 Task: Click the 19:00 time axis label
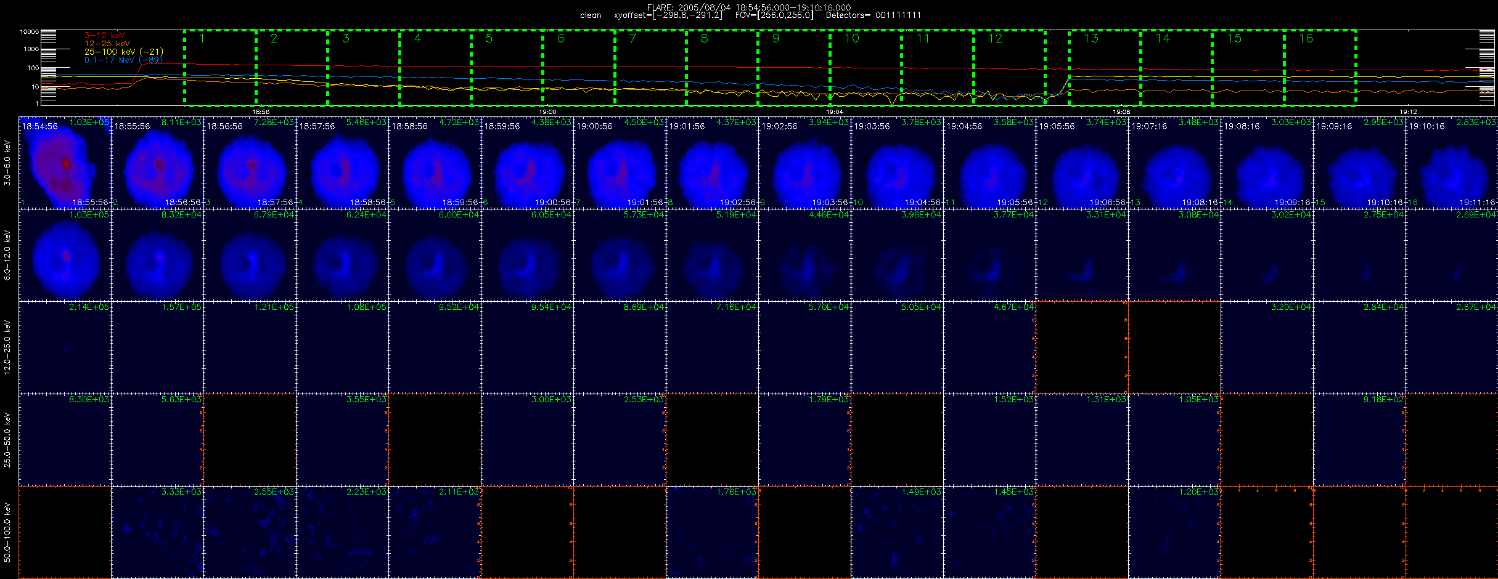coord(547,112)
